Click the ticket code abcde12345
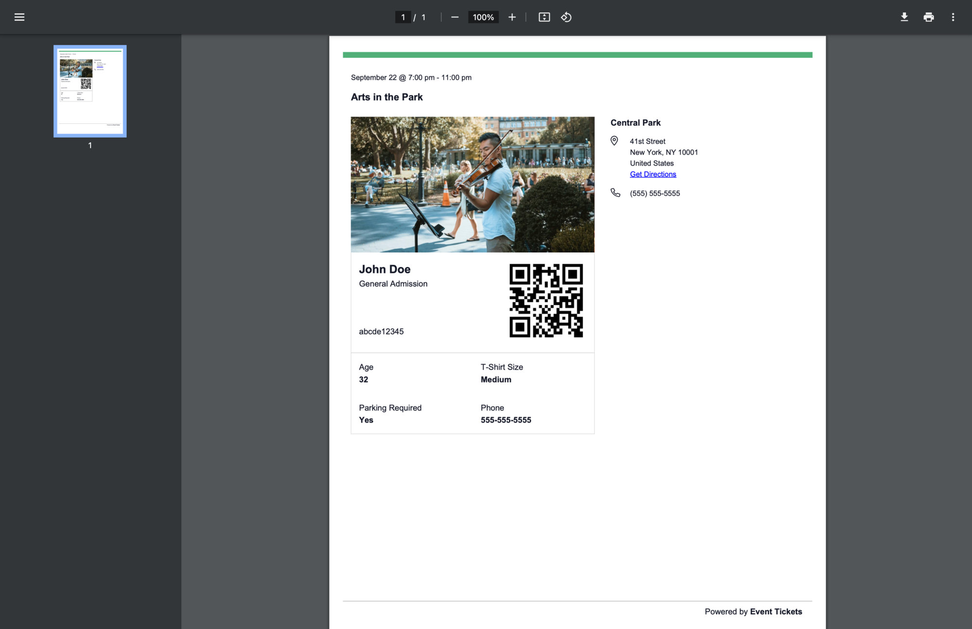Viewport: 972px width, 629px height. (x=381, y=331)
